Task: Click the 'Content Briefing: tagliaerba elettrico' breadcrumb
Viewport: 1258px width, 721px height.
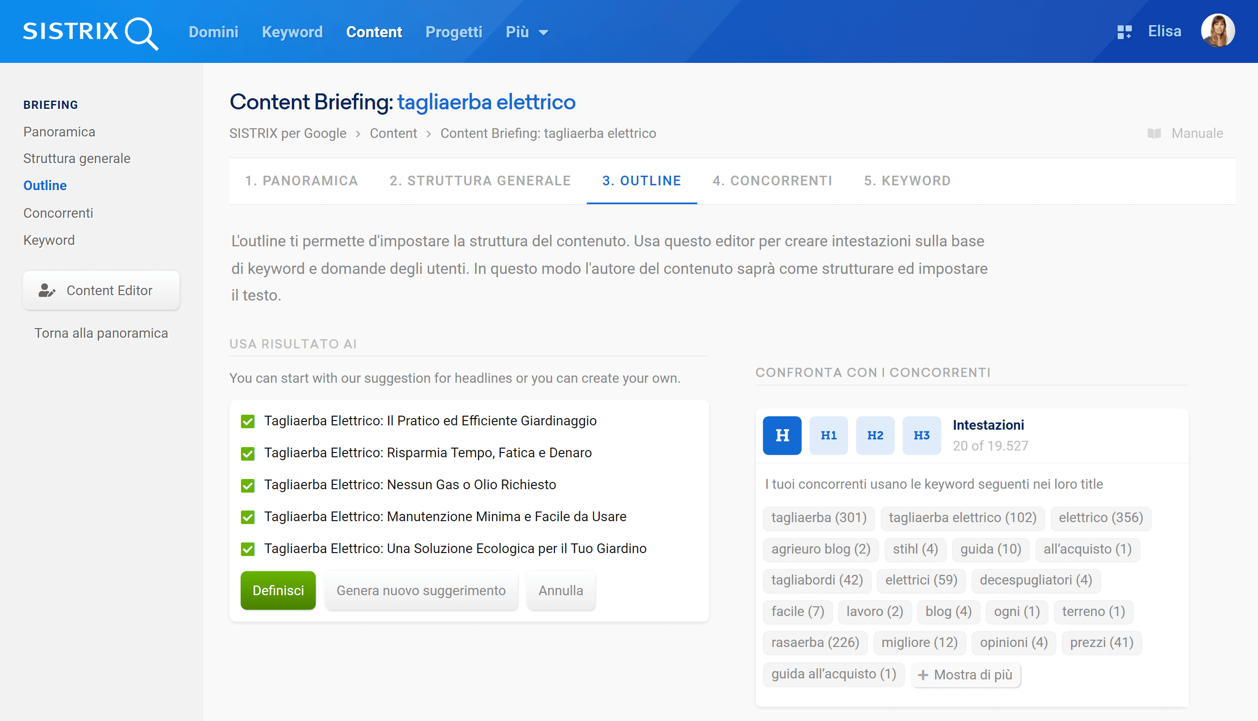Action: (548, 133)
